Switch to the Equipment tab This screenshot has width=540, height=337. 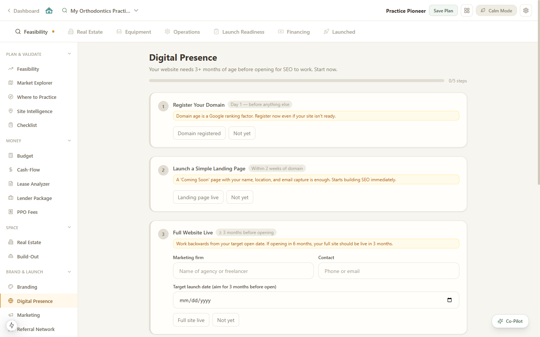pyautogui.click(x=134, y=32)
